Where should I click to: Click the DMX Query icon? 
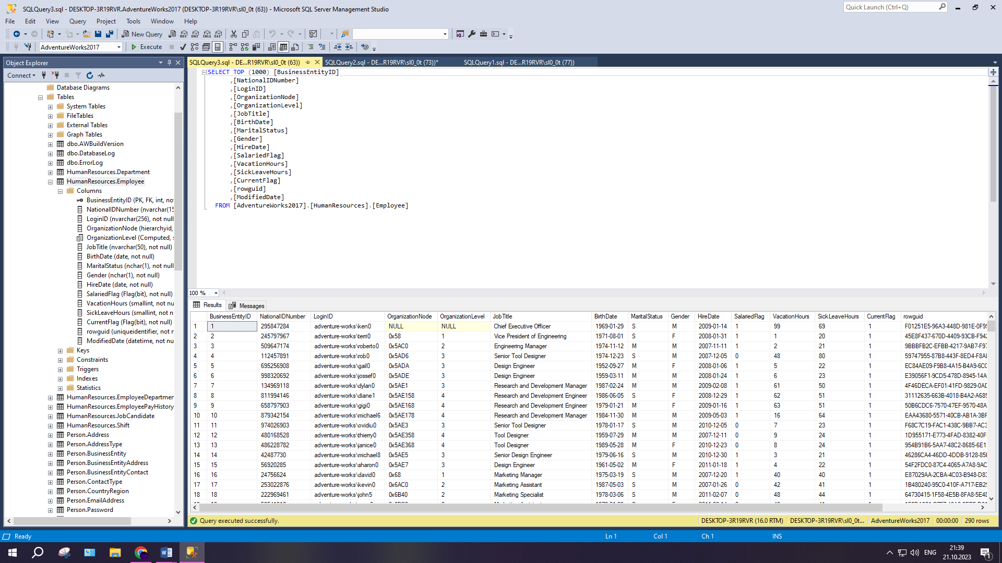point(195,34)
